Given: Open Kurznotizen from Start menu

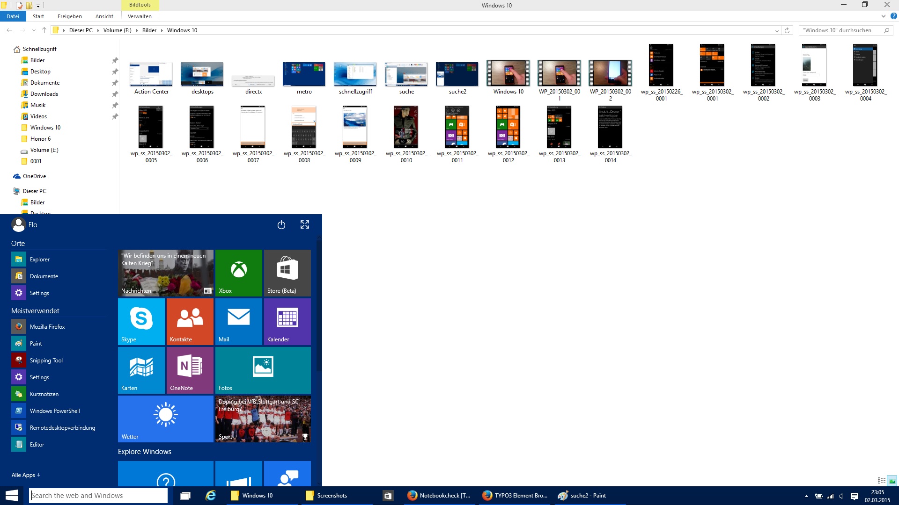Looking at the screenshot, I should pos(59,394).
